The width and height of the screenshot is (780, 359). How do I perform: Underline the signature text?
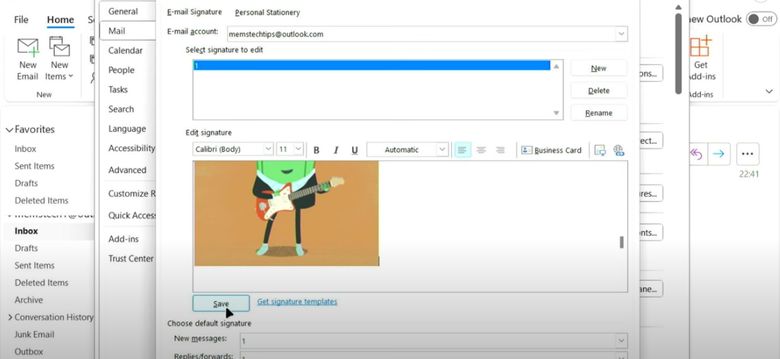(355, 150)
